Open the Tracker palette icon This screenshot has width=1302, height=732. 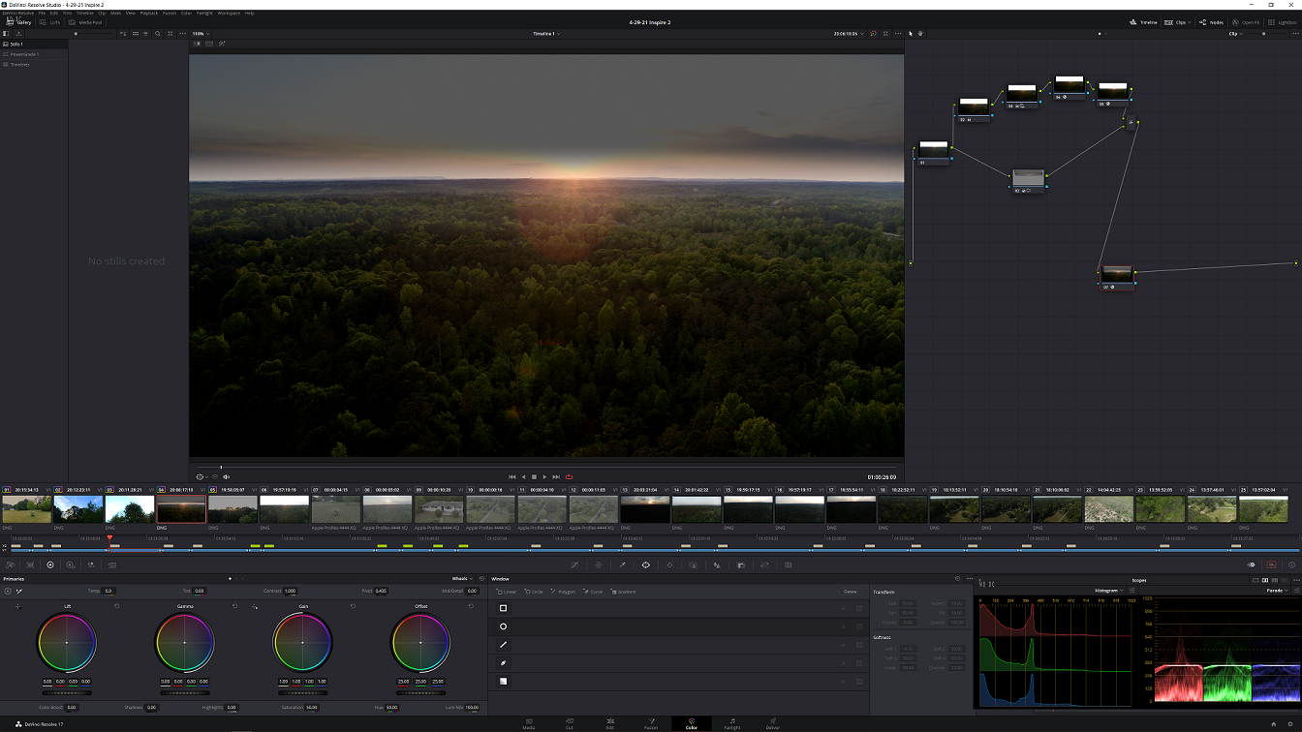click(669, 564)
